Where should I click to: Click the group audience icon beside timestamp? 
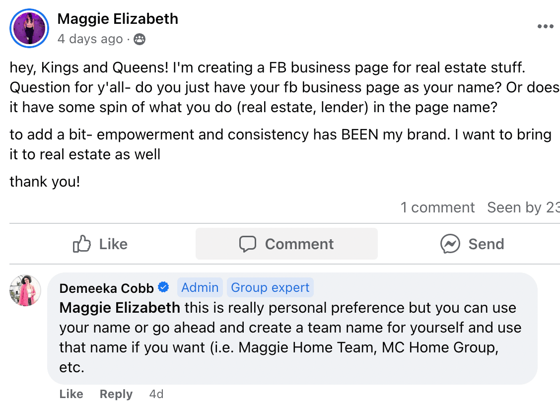(x=140, y=39)
